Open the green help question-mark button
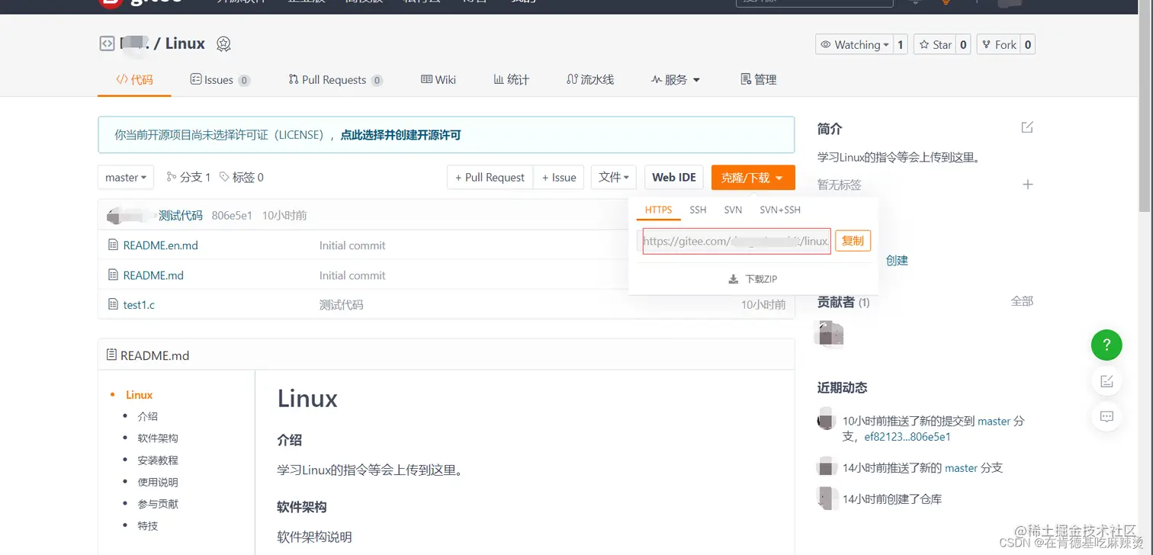1153x555 pixels. [1106, 345]
